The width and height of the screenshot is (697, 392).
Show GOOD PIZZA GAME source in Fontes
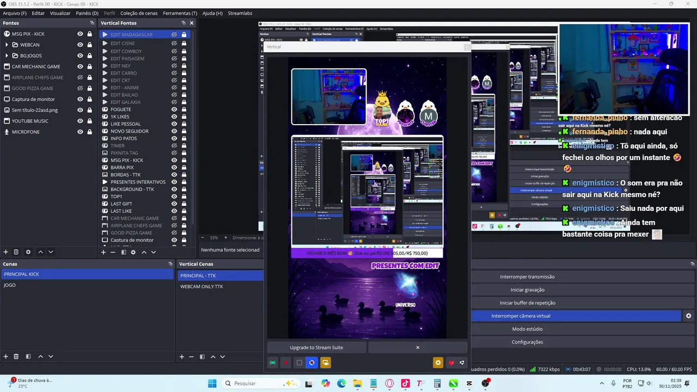(80, 88)
